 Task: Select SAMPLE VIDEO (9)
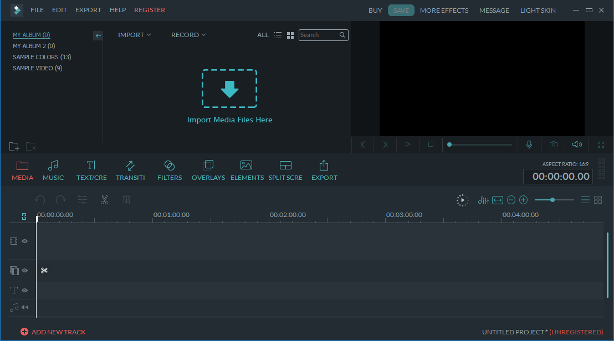click(37, 68)
